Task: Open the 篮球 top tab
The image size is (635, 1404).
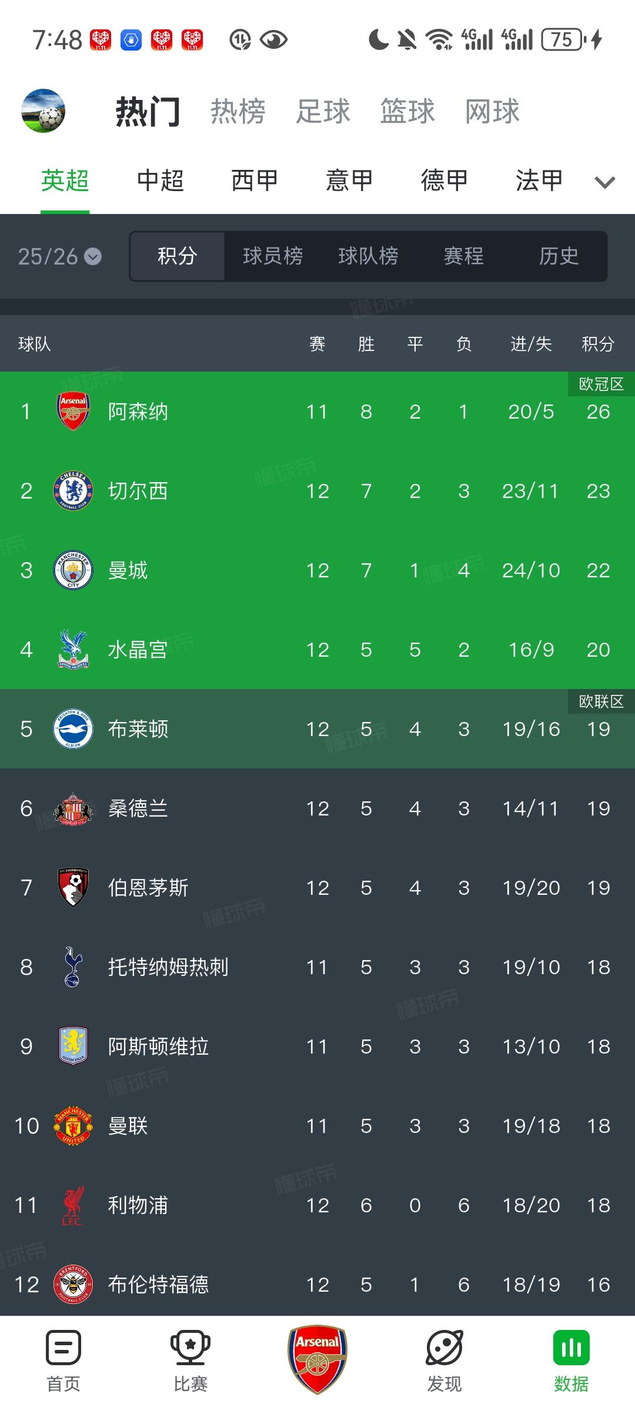Action: 407,112
